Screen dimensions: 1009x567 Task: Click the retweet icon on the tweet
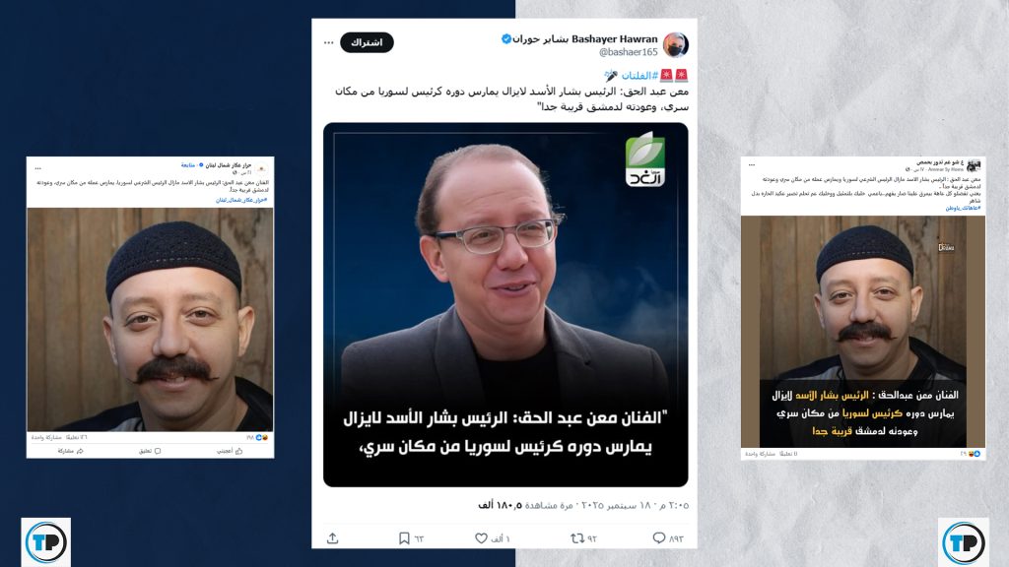(x=577, y=538)
